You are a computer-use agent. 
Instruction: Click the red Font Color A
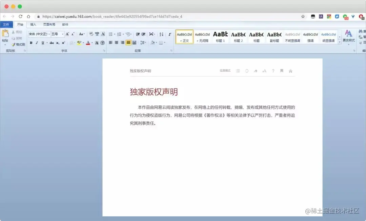88,43
